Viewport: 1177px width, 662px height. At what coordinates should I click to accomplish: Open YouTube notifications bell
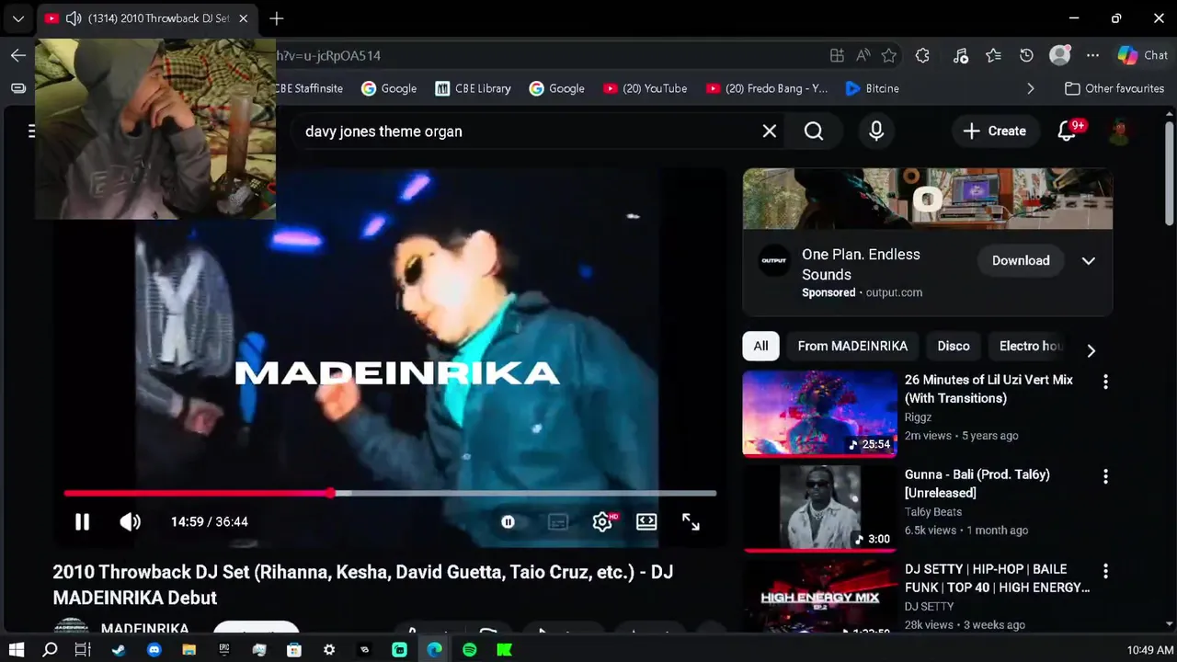(x=1068, y=131)
